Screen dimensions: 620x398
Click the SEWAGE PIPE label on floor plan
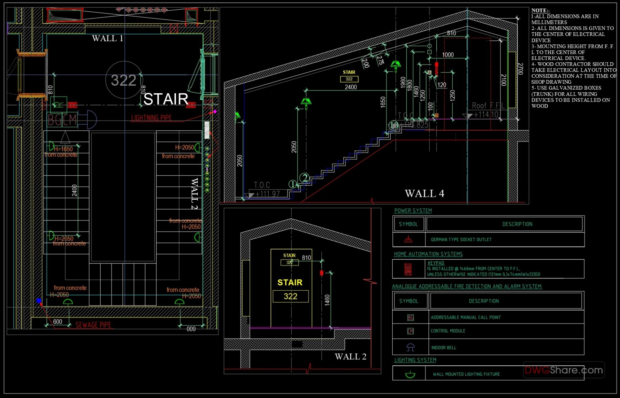pyautogui.click(x=93, y=325)
